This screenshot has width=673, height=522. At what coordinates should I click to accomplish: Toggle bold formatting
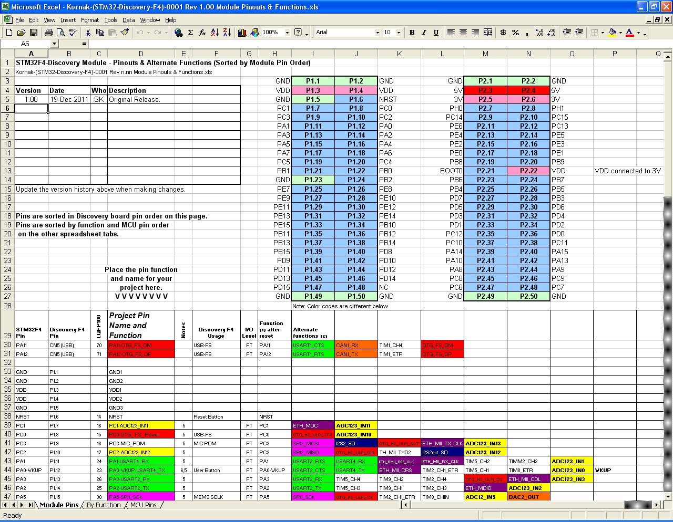pos(412,33)
